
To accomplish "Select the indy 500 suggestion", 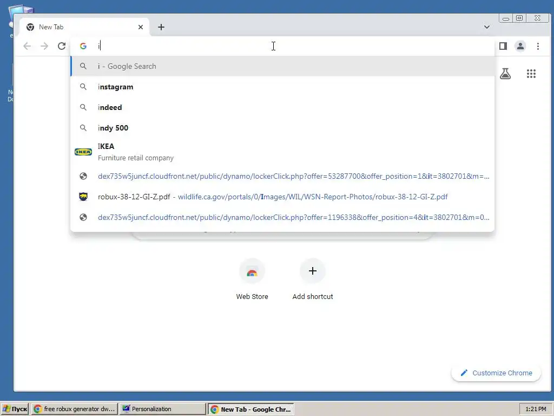I will pyautogui.click(x=282, y=128).
